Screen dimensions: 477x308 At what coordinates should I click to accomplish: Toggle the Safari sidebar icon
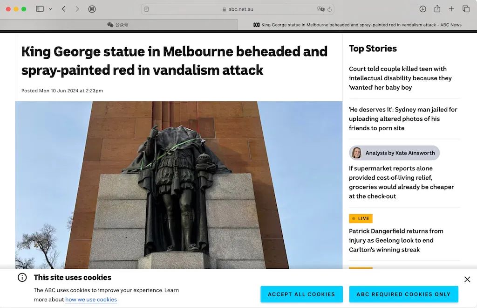click(40, 9)
